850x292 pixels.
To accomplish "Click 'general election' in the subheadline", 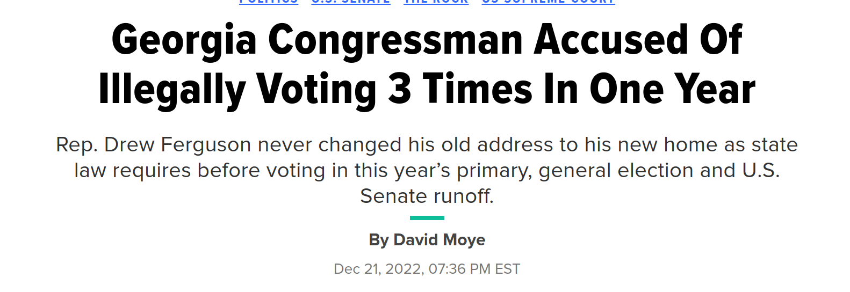I will (616, 171).
